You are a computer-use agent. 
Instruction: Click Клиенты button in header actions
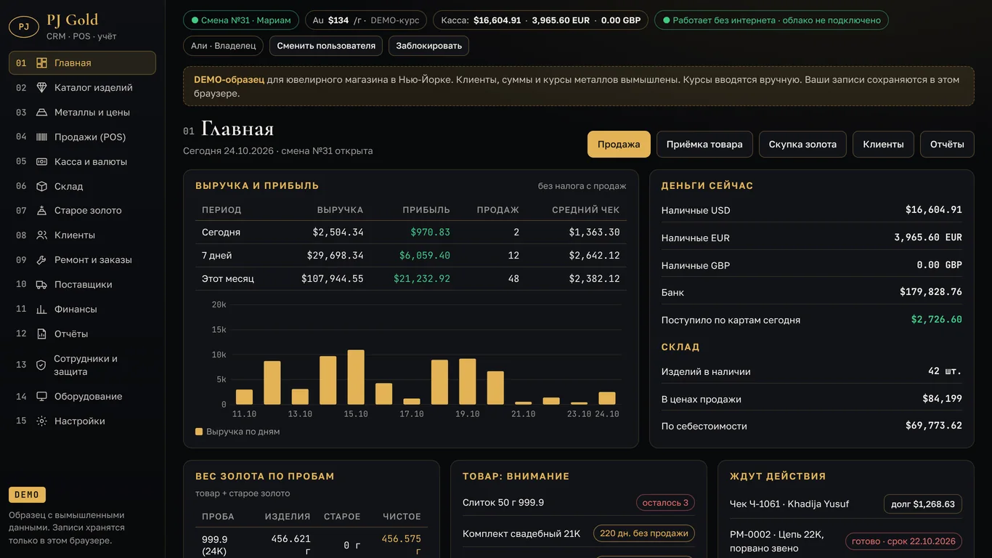coord(883,144)
